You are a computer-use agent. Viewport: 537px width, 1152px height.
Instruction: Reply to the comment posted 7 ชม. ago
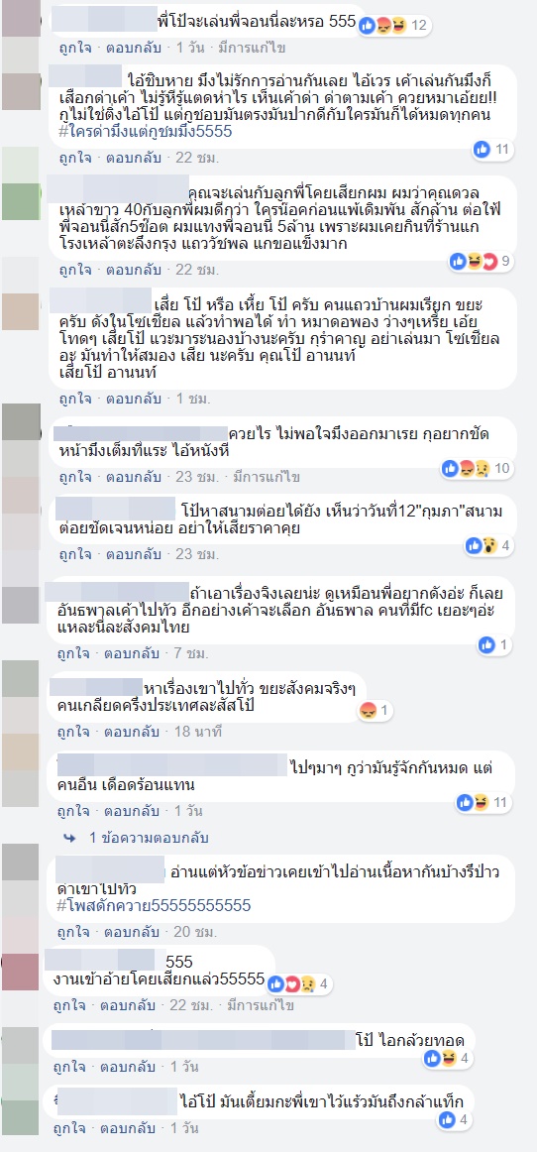click(132, 651)
